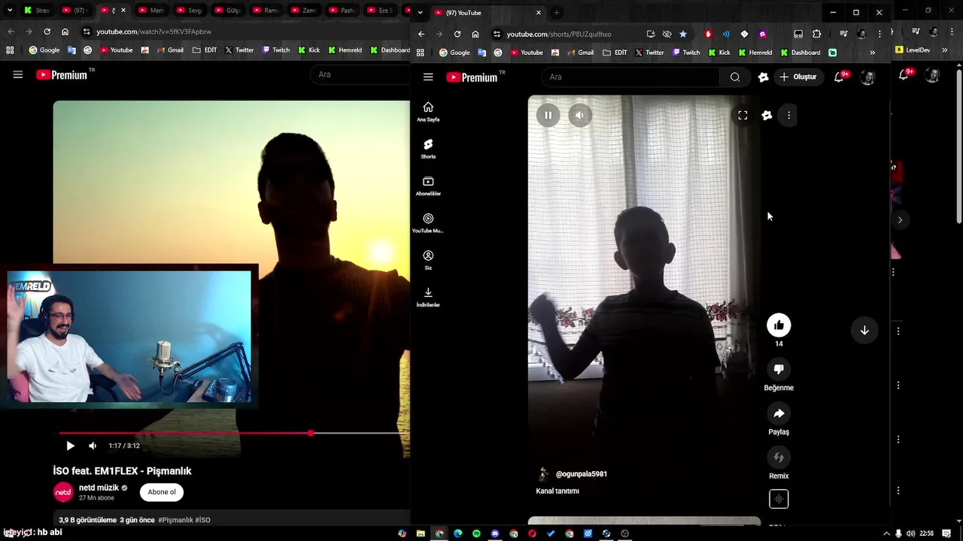Mute the Shorts video volume
This screenshot has height=541, width=963.
tap(579, 115)
